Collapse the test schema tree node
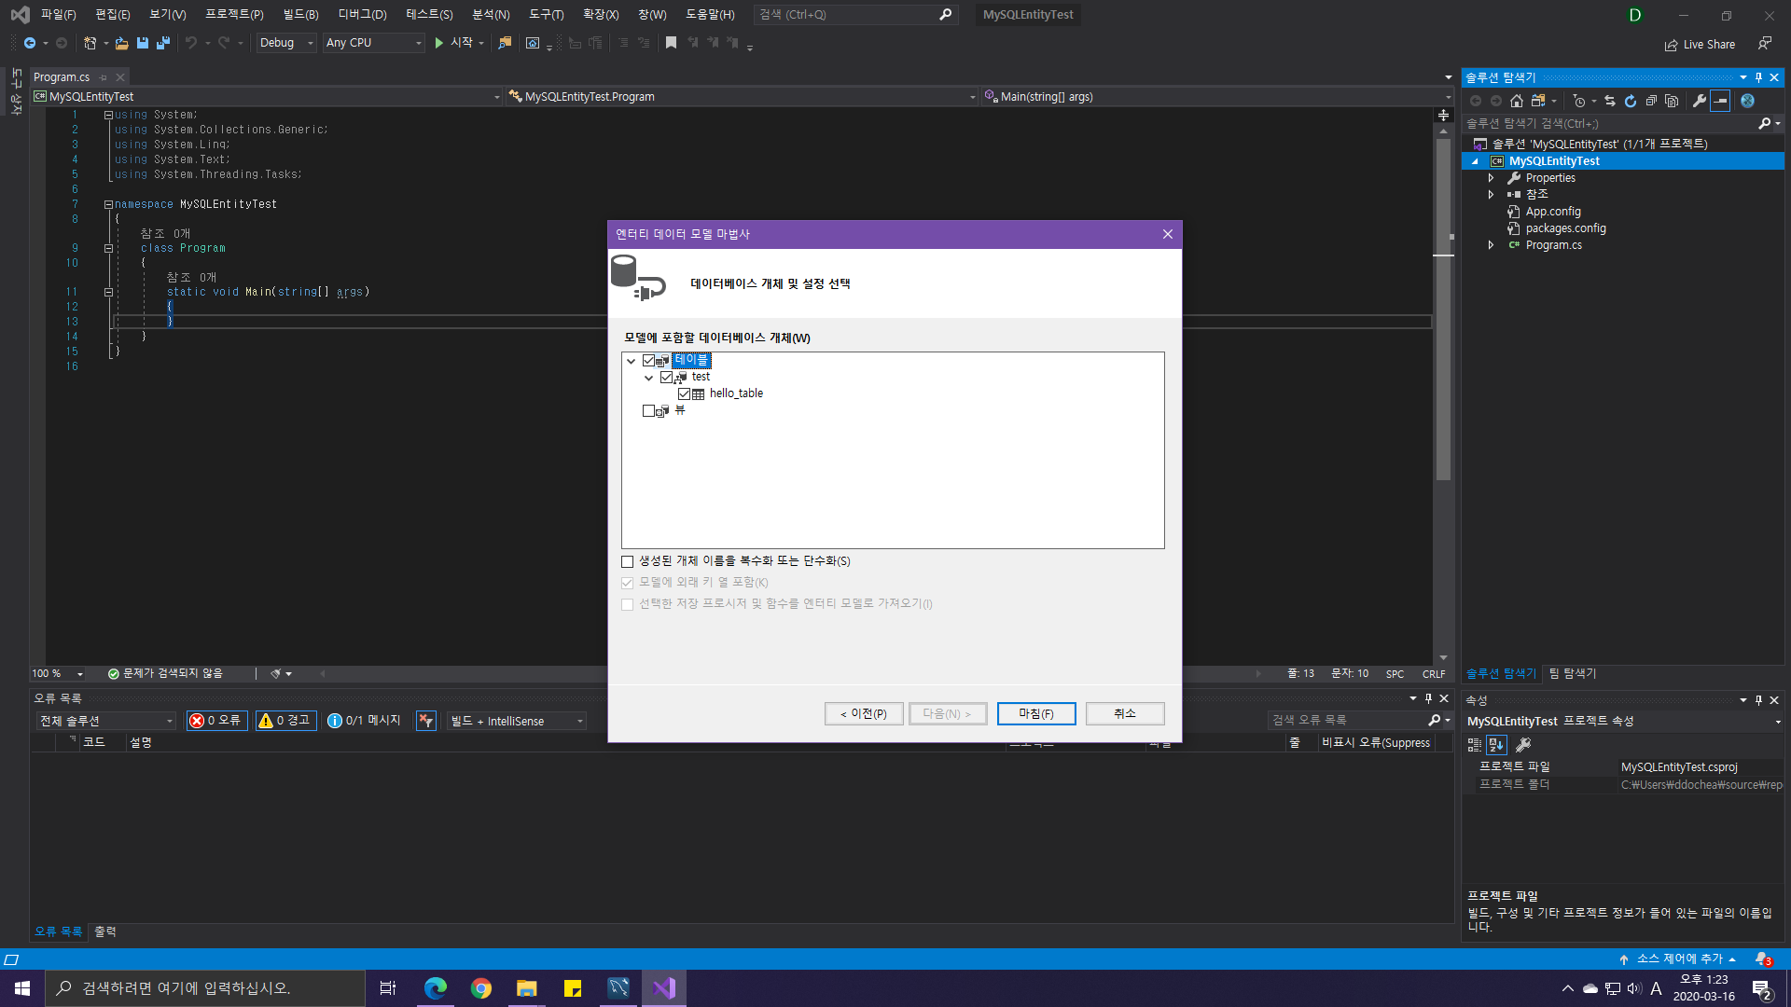The image size is (1791, 1007). 649,378
